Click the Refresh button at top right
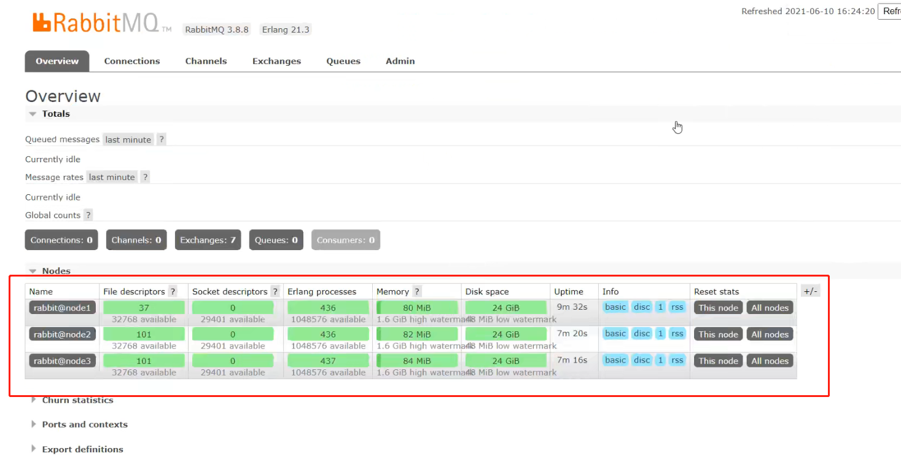Viewport: 901px width, 456px height. (891, 11)
